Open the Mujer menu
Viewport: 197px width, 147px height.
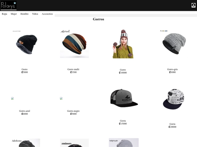tap(14, 14)
